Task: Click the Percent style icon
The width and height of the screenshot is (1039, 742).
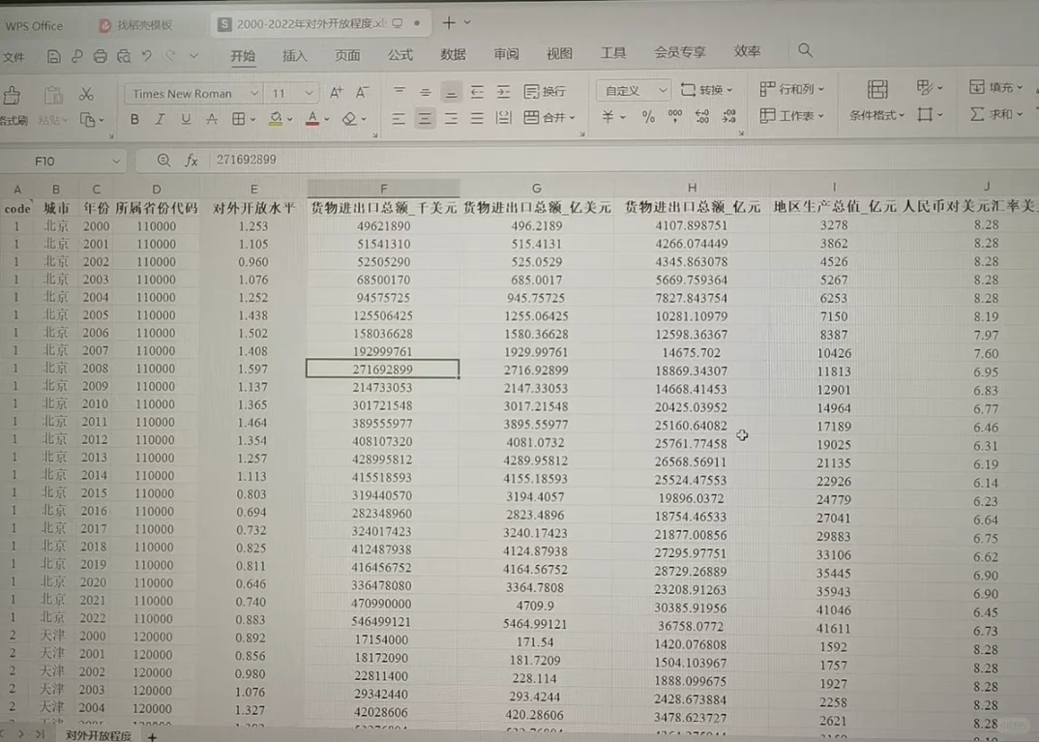Action: click(x=648, y=117)
